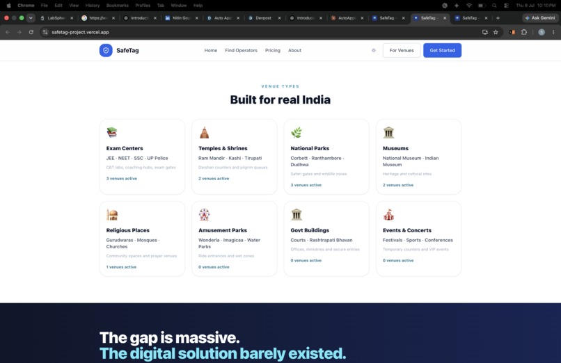
Task: Click the Govt Buildings columns icon
Action: coord(297,214)
